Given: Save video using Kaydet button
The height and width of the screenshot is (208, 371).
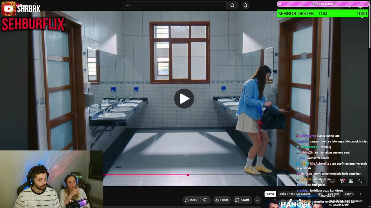Looking at the screenshot, I should point(242,200).
